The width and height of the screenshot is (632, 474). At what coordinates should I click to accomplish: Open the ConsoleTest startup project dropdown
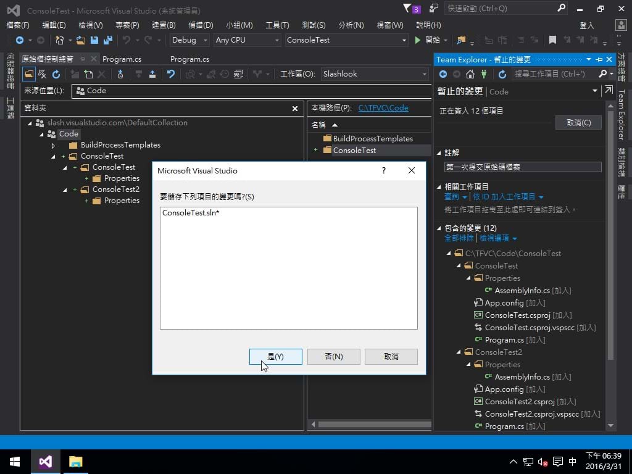pyautogui.click(x=346, y=40)
